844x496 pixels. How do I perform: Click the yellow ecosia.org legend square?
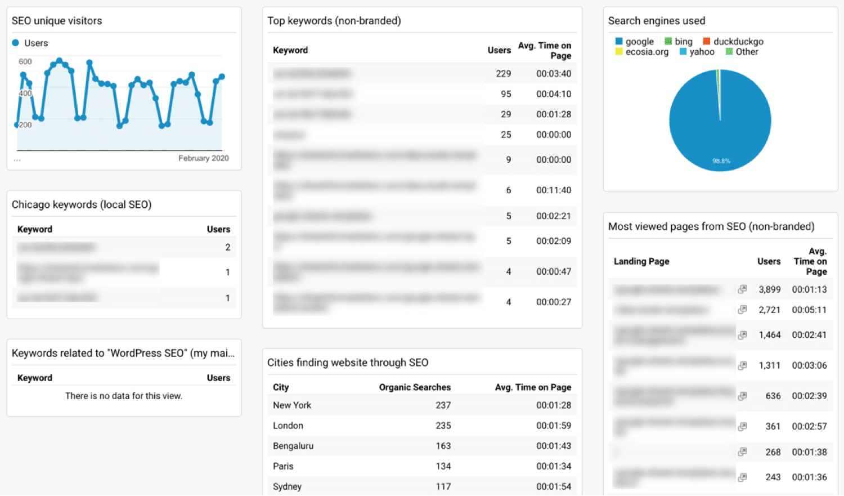click(618, 52)
